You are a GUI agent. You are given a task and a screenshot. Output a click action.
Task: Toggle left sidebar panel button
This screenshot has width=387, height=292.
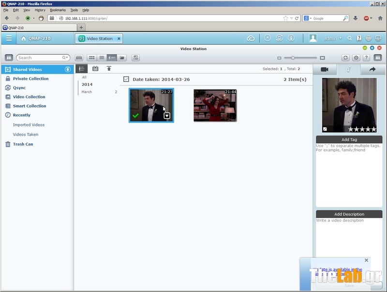tap(9, 58)
